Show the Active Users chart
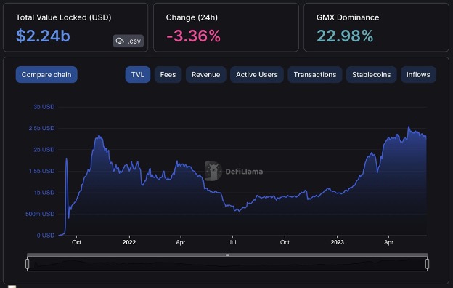 (x=257, y=75)
